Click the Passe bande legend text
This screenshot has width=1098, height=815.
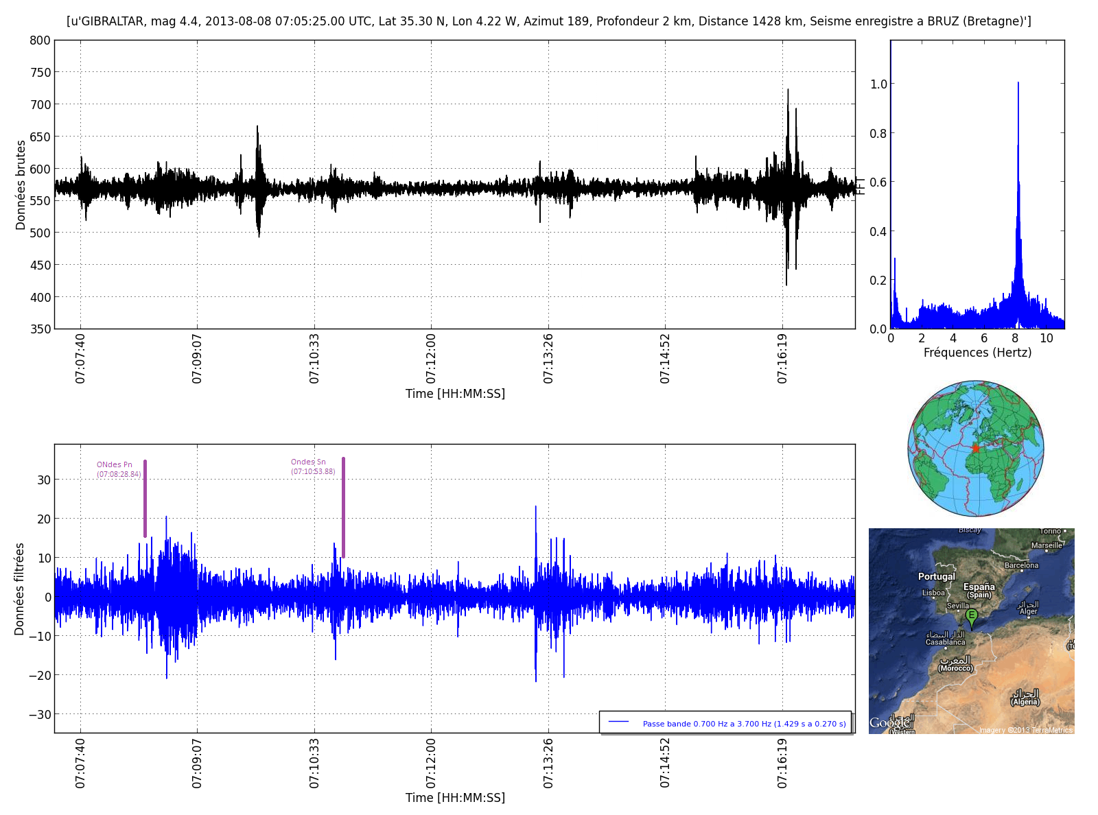(744, 724)
